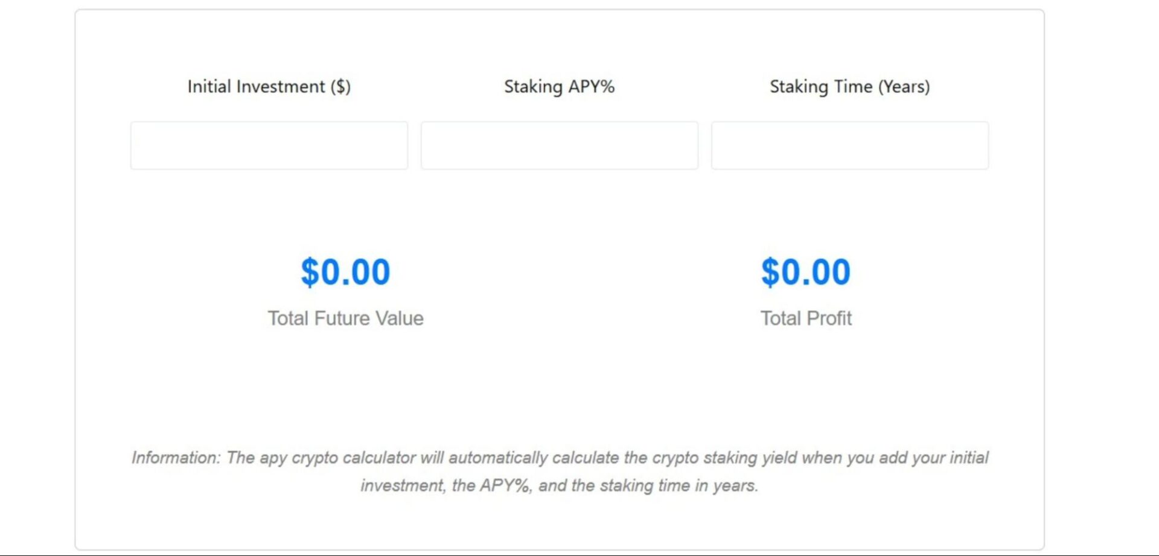Viewport: 1159px width, 556px height.
Task: Place cursor in the first calculator input box
Action: pyautogui.click(x=269, y=145)
